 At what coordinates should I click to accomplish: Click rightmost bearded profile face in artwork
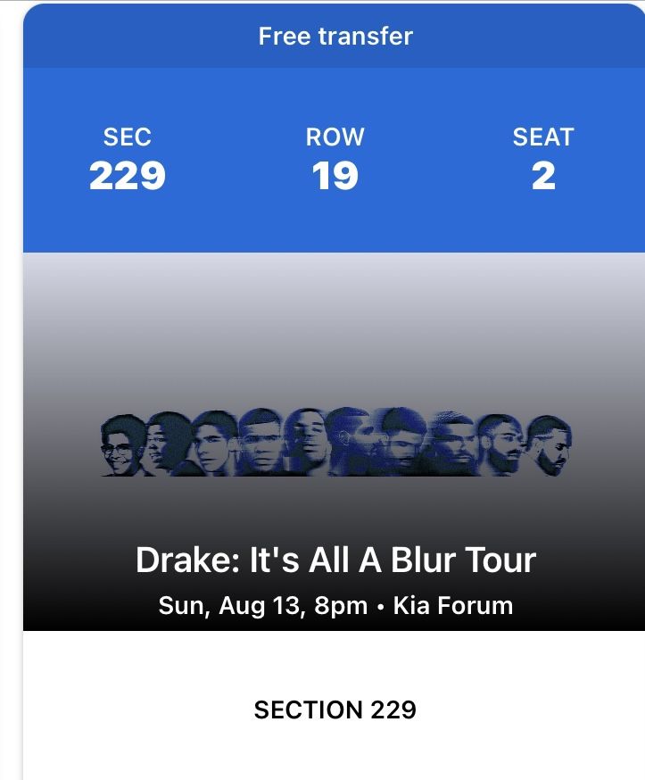[549, 444]
